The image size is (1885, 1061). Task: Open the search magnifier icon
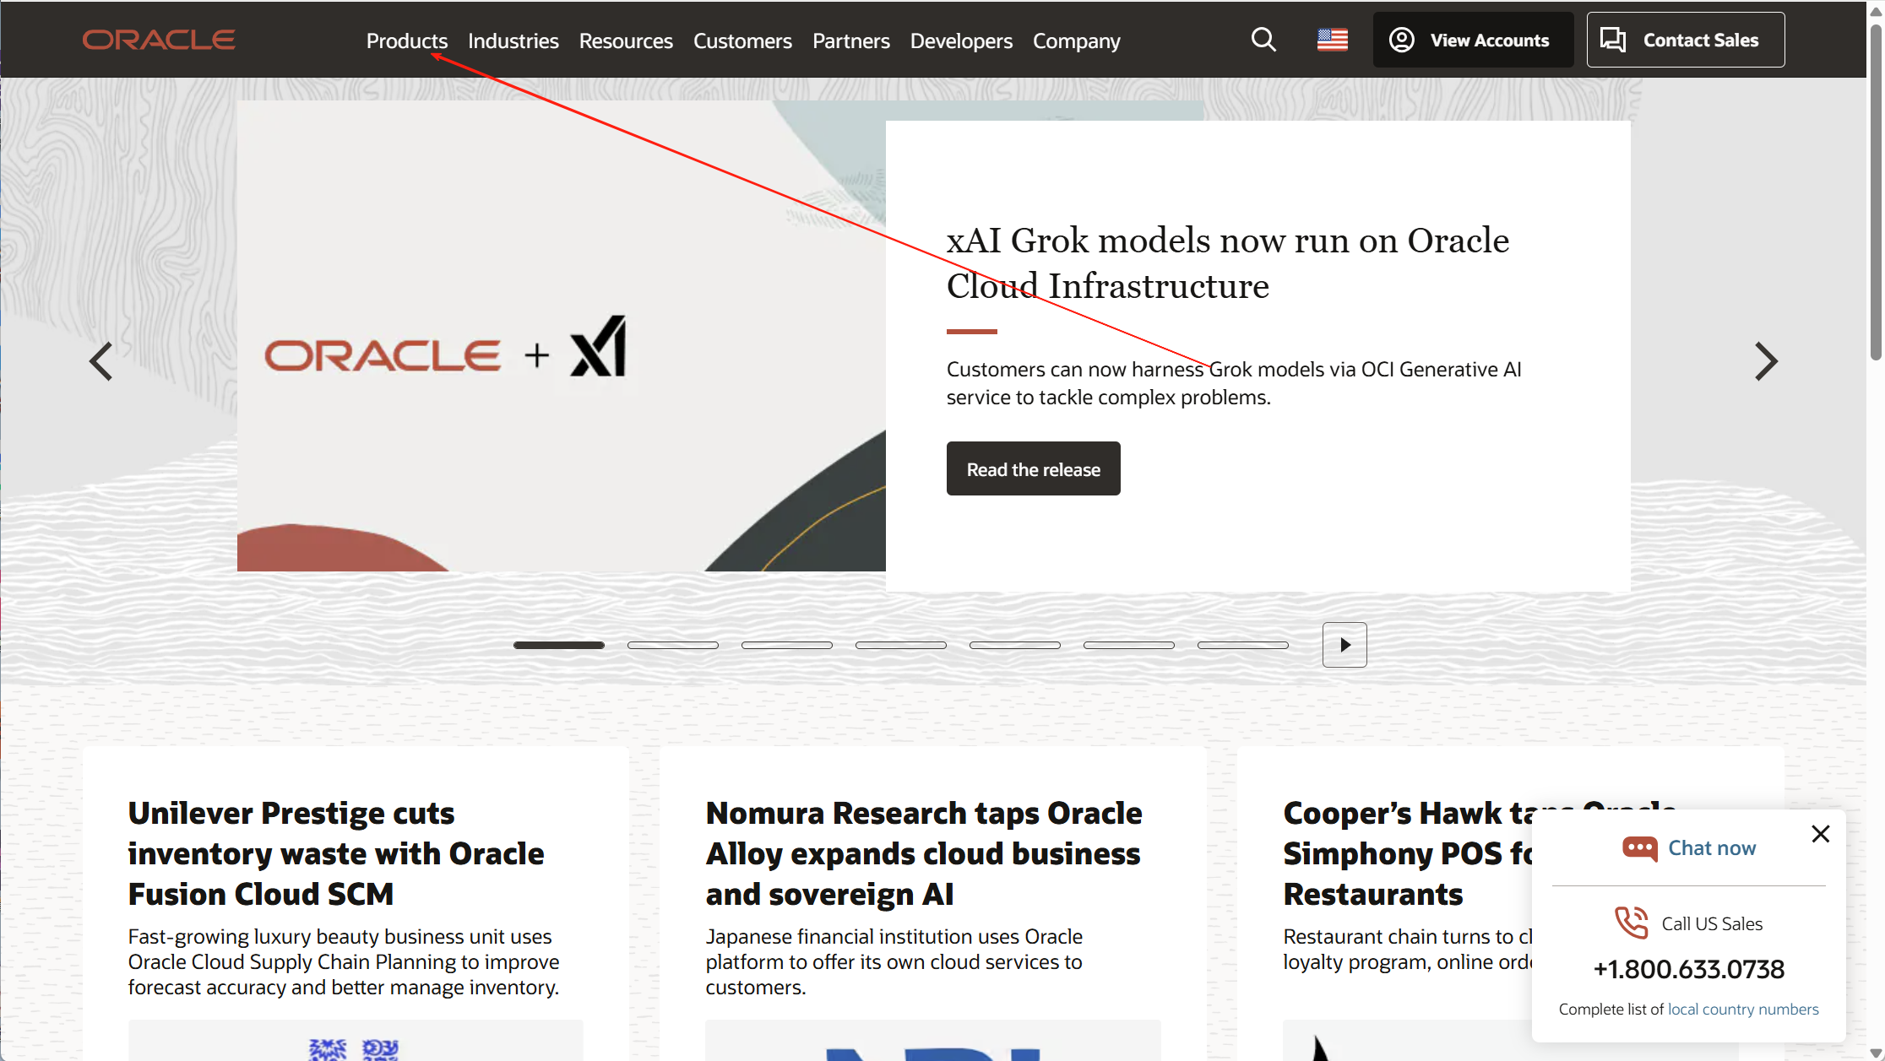1263,40
